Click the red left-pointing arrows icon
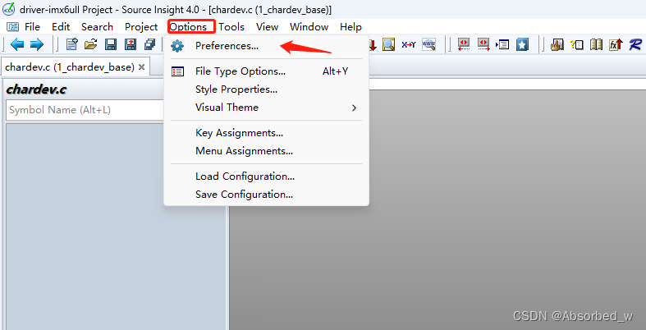Screen dimensions: 646x330 pos(464,44)
